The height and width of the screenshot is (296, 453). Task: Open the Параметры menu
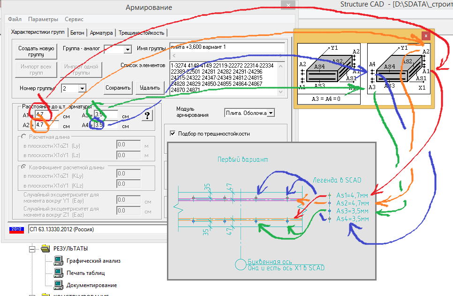pos(43,19)
